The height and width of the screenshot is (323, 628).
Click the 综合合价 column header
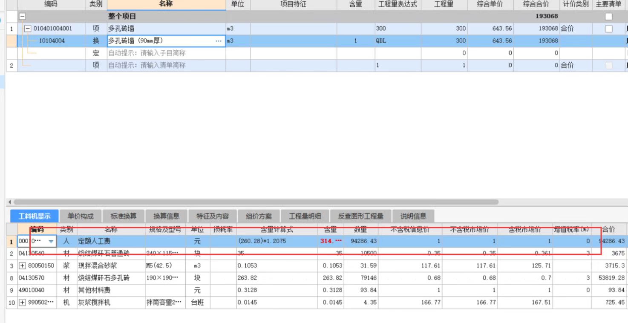[536, 4]
